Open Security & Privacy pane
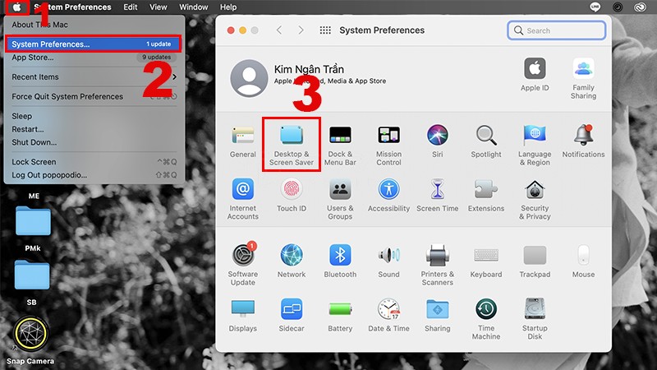 [535, 197]
